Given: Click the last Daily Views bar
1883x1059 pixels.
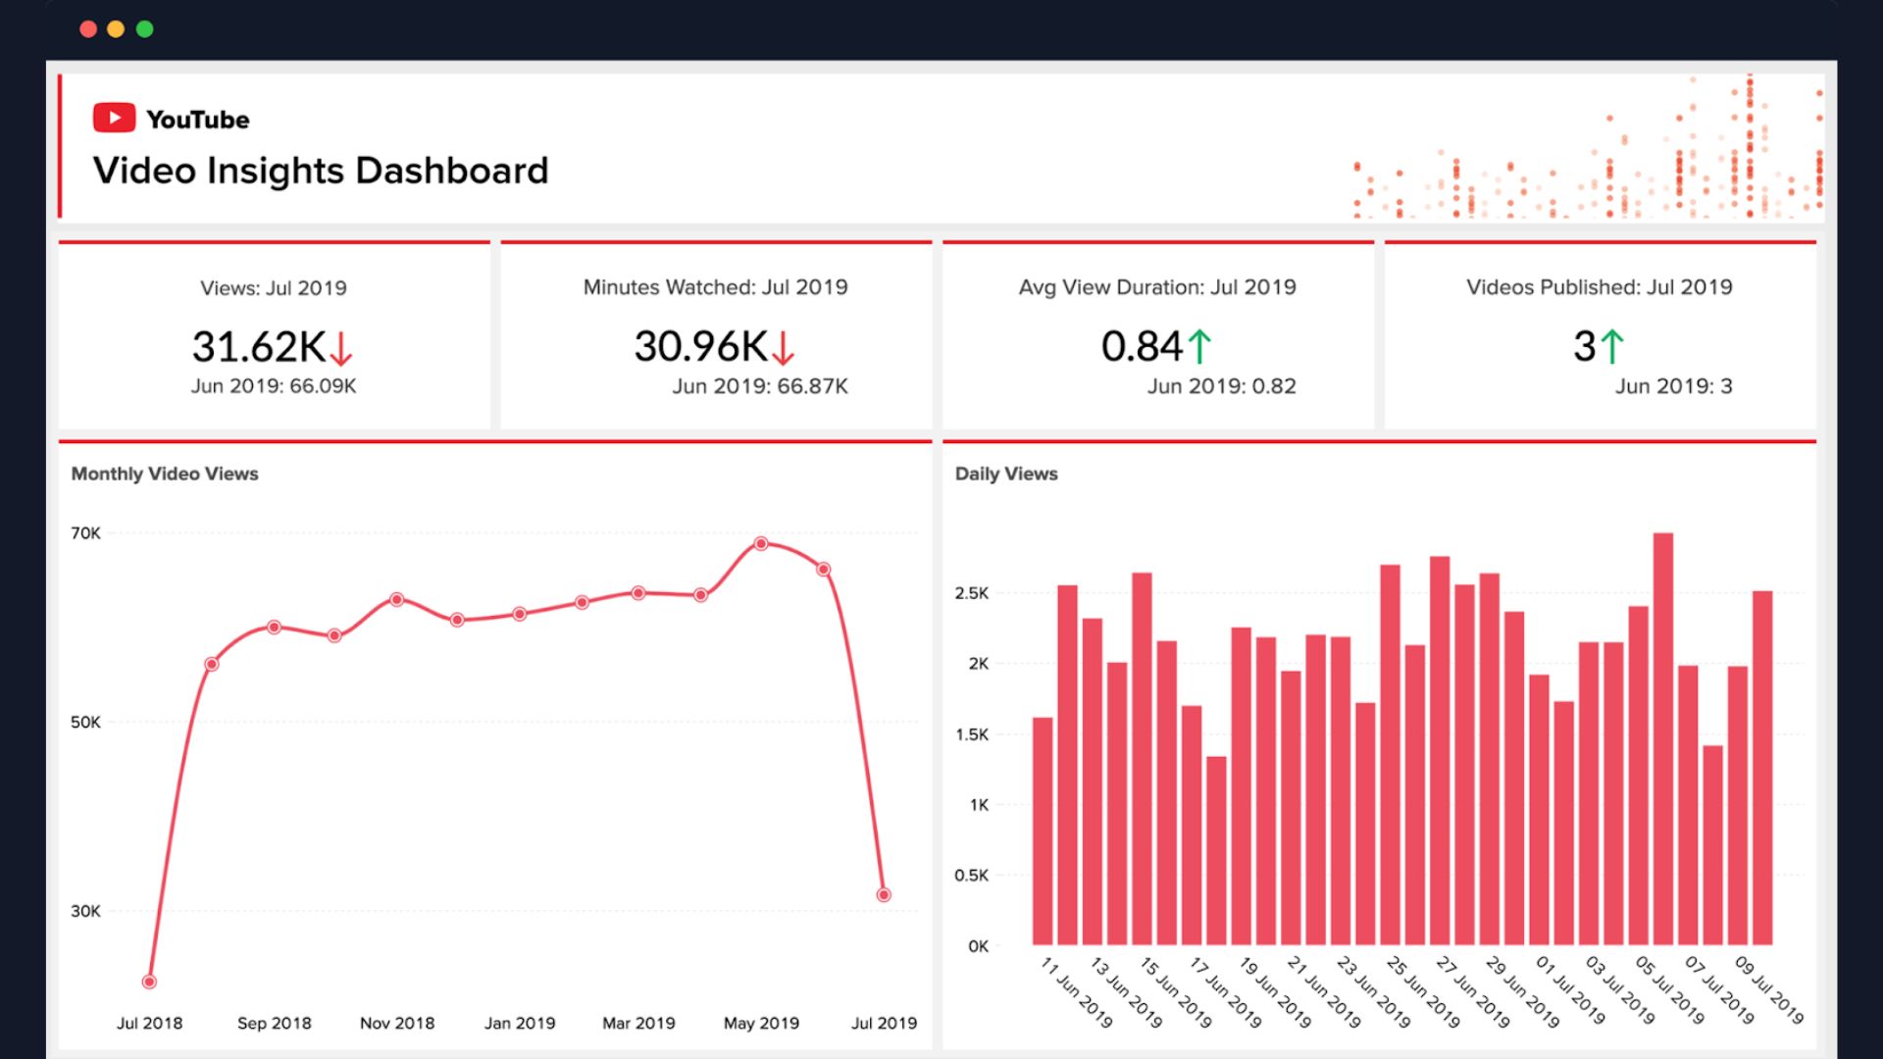Looking at the screenshot, I should tap(1762, 768).
